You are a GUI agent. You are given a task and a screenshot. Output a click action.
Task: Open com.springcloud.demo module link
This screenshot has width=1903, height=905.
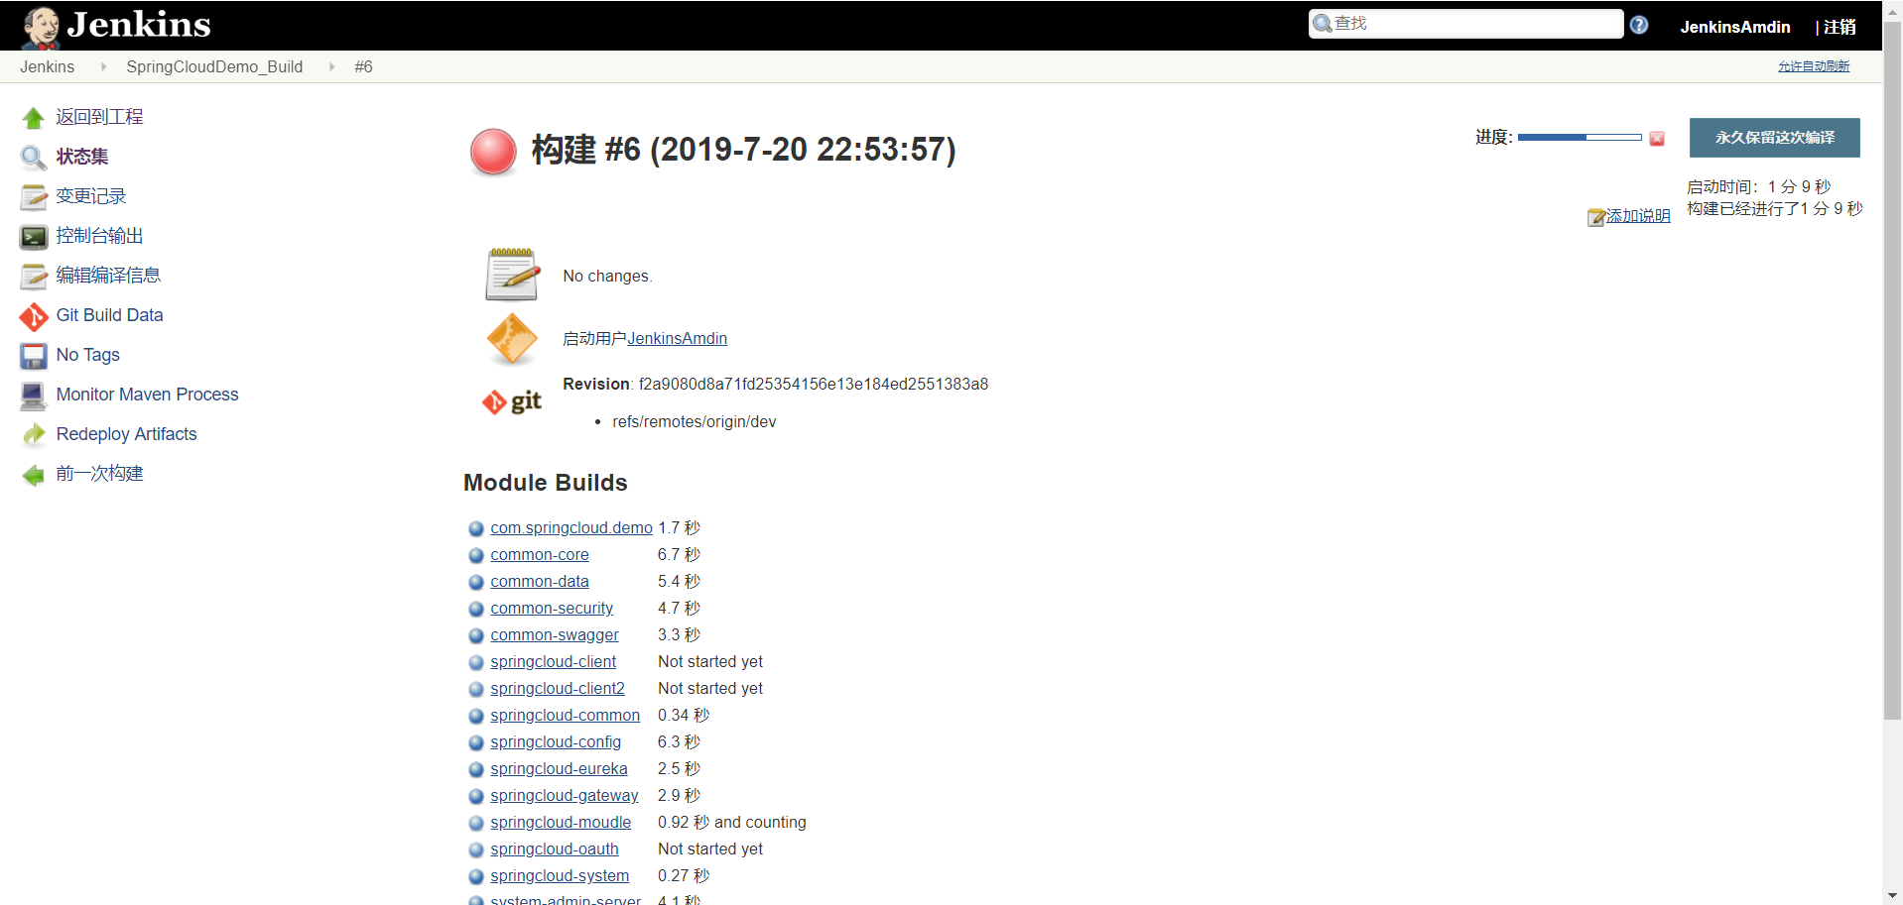point(571,528)
